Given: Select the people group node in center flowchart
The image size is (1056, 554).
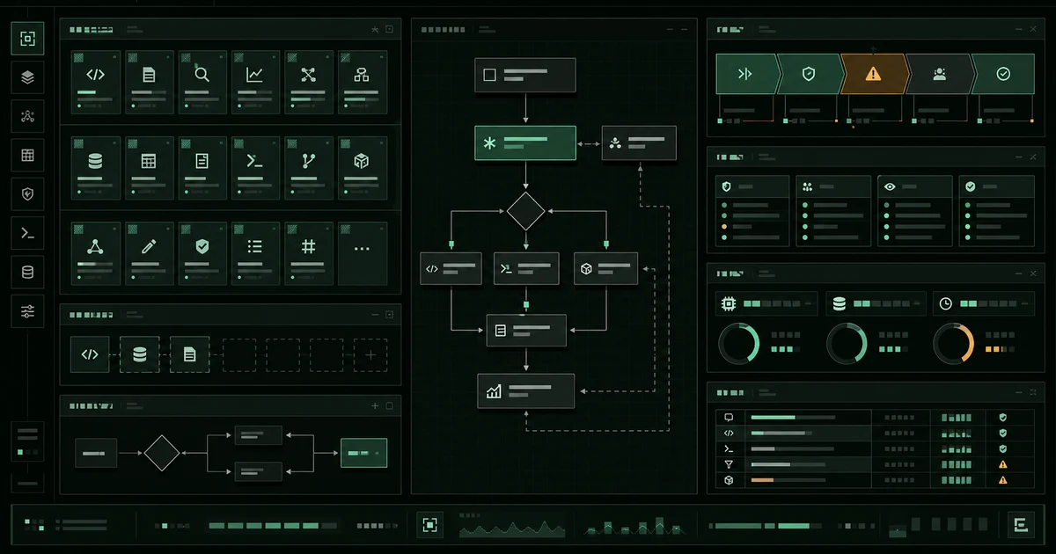Looking at the screenshot, I should coord(639,142).
